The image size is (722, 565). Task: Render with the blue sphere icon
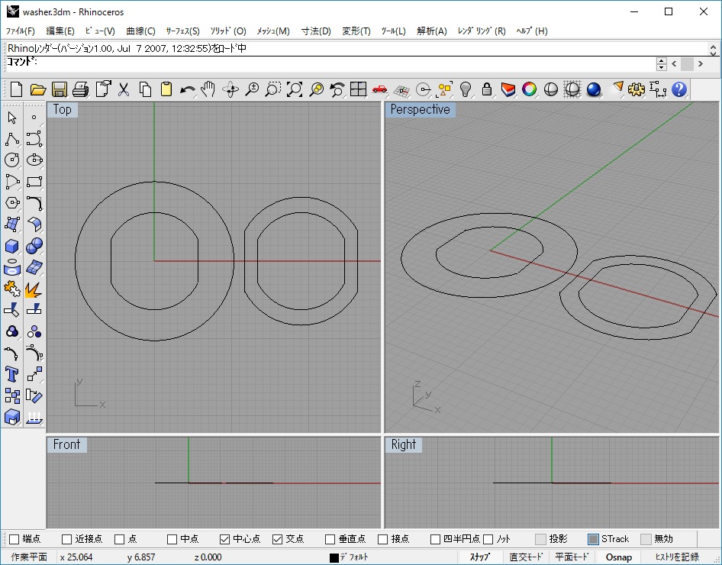tap(594, 89)
